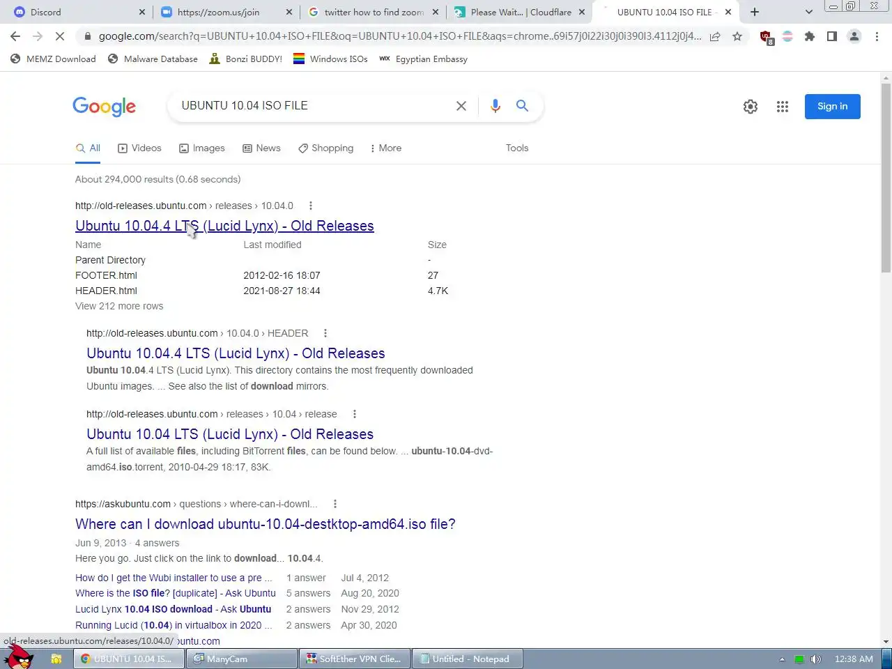The height and width of the screenshot is (669, 892).
Task: Select the News search filter
Action: point(261,148)
